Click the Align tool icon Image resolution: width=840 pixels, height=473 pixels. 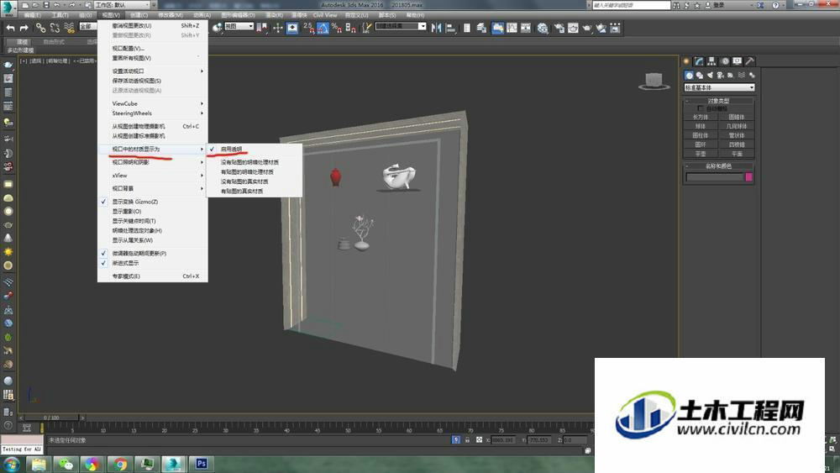click(x=450, y=28)
